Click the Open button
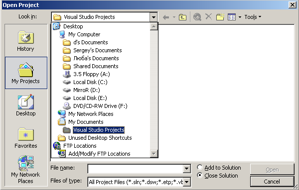The image size is (299, 190). pyautogui.click(x=272, y=170)
